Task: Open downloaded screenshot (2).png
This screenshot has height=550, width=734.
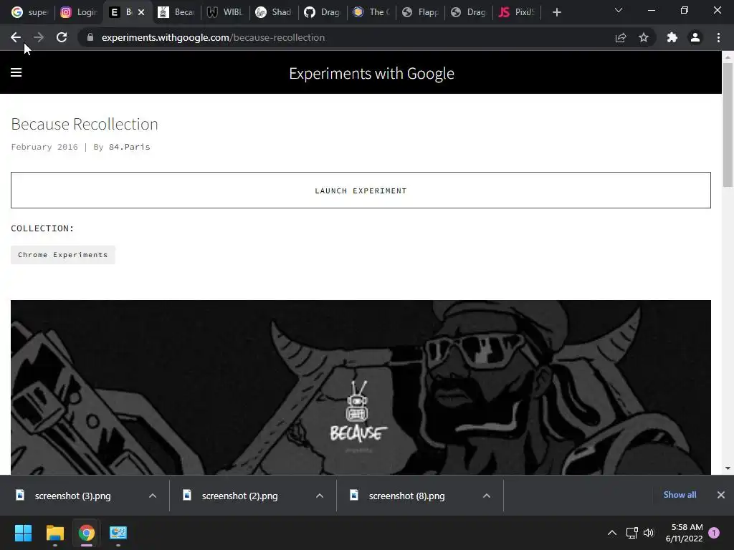Action: [239, 496]
